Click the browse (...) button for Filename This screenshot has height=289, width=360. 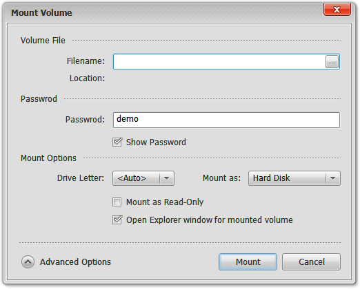[332, 61]
